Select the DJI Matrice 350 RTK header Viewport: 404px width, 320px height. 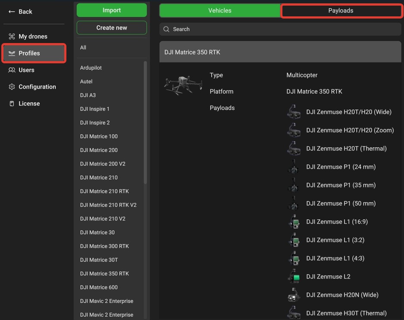point(280,52)
